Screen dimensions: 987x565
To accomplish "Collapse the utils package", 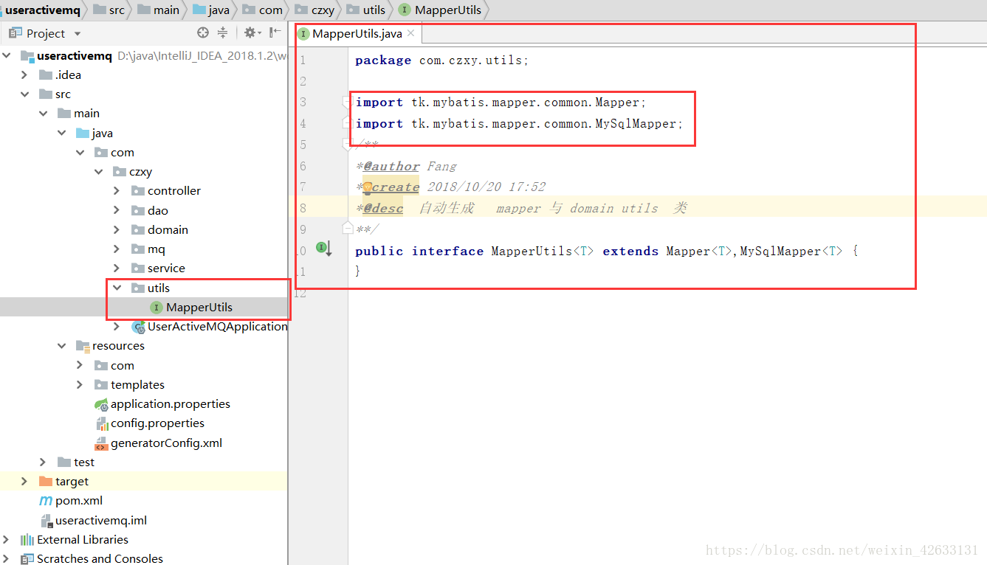I will point(117,288).
